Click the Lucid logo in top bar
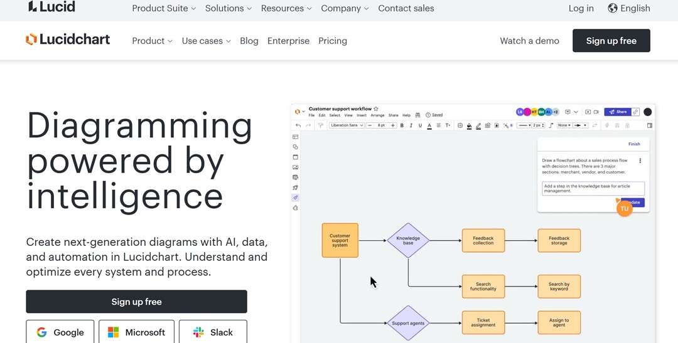The height and width of the screenshot is (343, 678). (51, 6)
